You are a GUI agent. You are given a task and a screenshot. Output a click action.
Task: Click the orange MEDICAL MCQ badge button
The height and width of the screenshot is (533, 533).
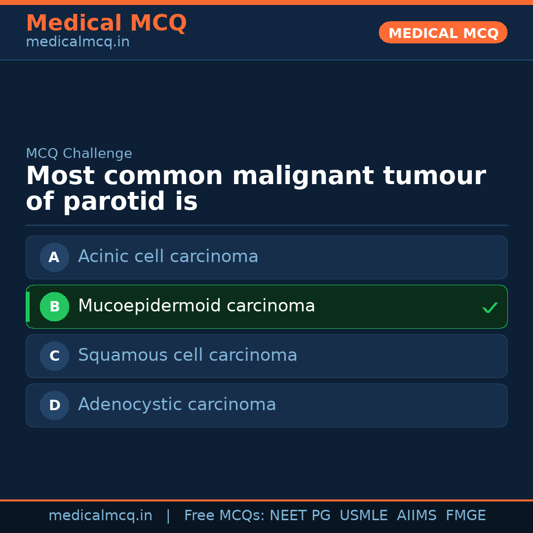tap(443, 33)
